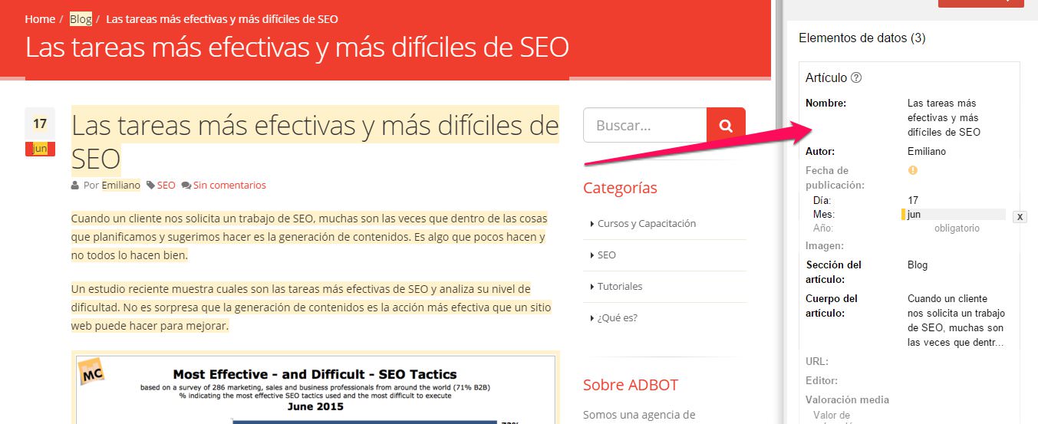This screenshot has width=1038, height=424.
Task: Open the Home breadcrumb link
Action: tap(40, 18)
